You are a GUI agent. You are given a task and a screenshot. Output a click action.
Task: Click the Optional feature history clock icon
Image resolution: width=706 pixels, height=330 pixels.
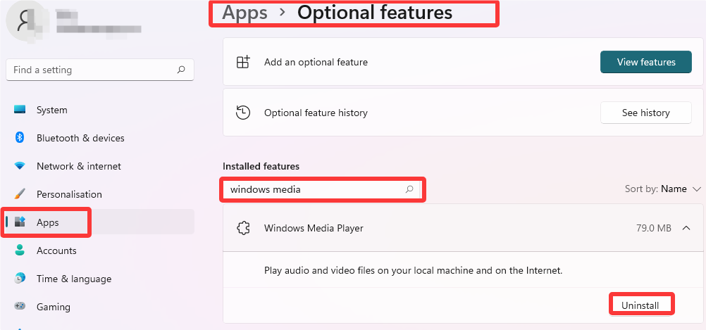(243, 113)
